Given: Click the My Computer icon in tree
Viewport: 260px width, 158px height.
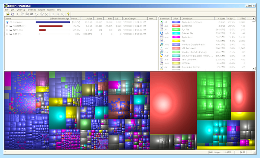Looking at the screenshot, I should coord(7,22).
